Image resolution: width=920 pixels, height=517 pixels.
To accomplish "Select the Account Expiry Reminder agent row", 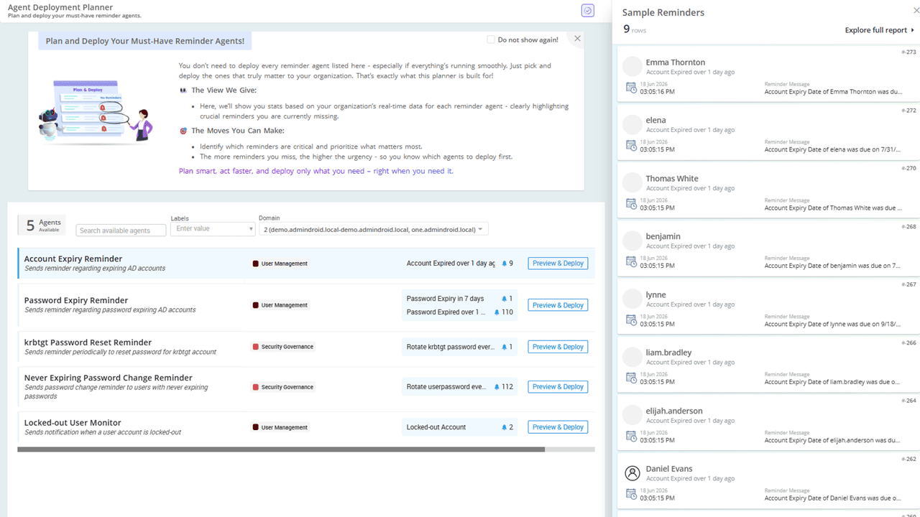I will [306, 264].
